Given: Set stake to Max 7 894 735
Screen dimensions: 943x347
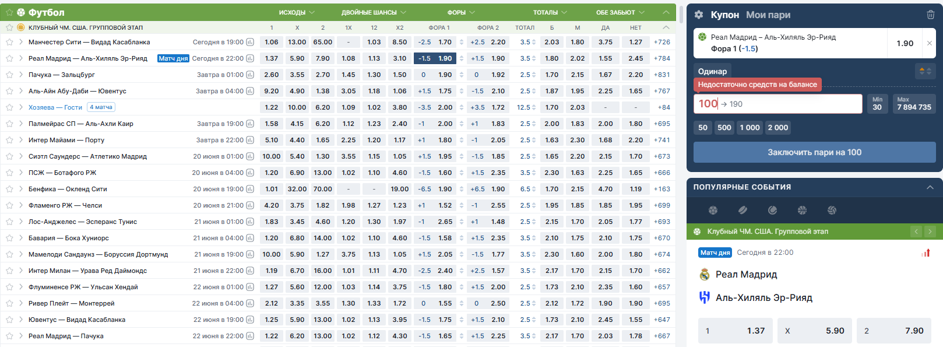Looking at the screenshot, I should click(x=914, y=104).
